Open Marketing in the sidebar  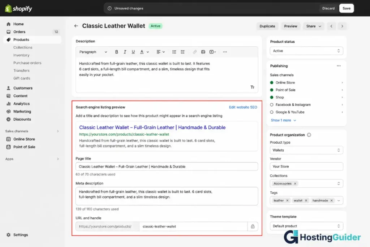pyautogui.click(x=32, y=111)
